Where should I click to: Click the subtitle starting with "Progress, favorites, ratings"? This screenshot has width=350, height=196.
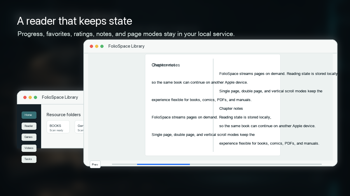126,34
